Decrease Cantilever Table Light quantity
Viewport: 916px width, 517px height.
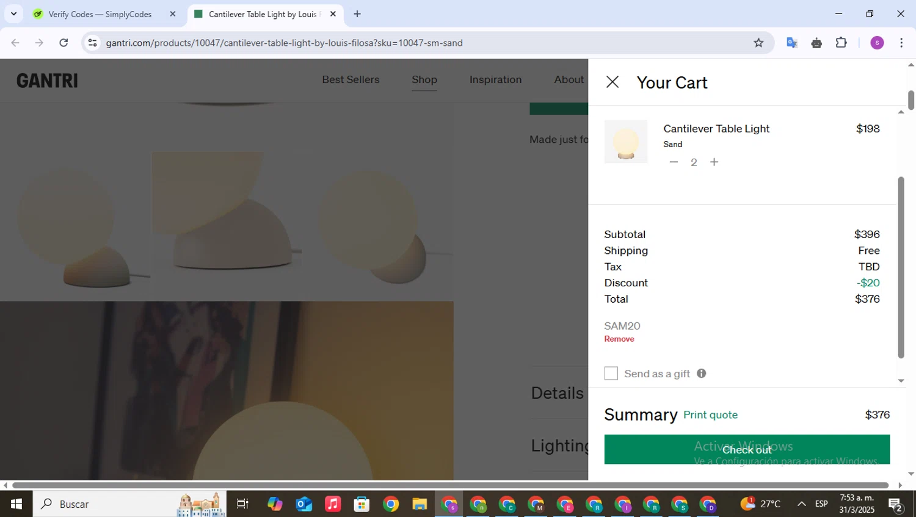(x=674, y=162)
